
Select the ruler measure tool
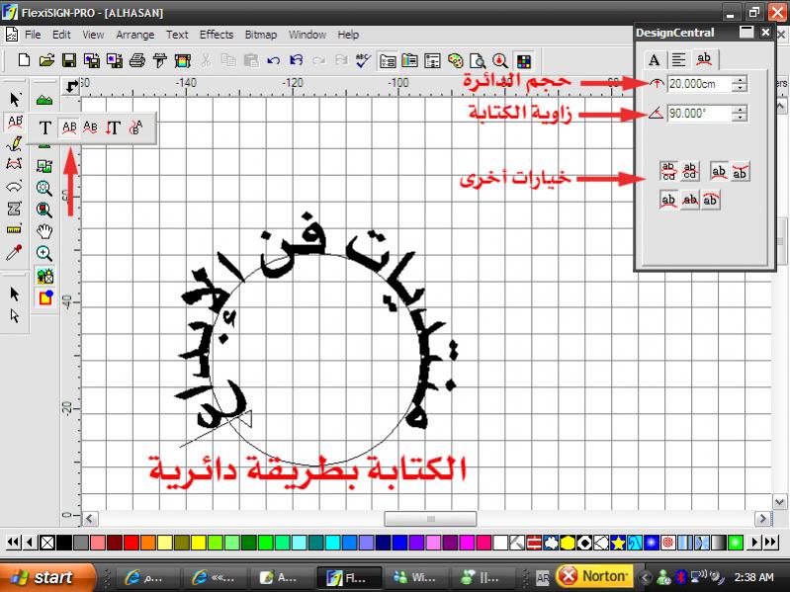[x=15, y=230]
